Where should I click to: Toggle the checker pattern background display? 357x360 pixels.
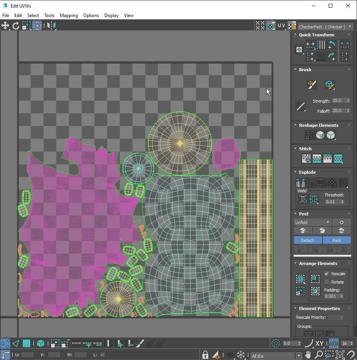click(271, 26)
